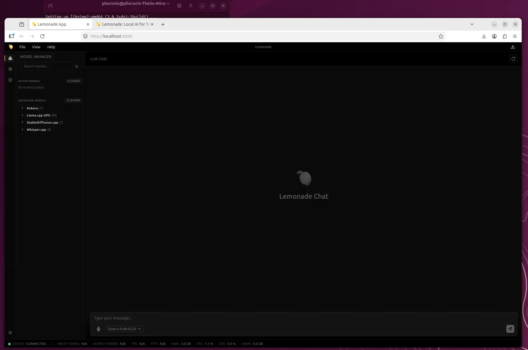Open the Help menu
The width and height of the screenshot is (528, 350).
51,47
